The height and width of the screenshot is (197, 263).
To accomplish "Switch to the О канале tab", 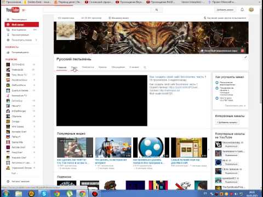I will click(134, 67).
